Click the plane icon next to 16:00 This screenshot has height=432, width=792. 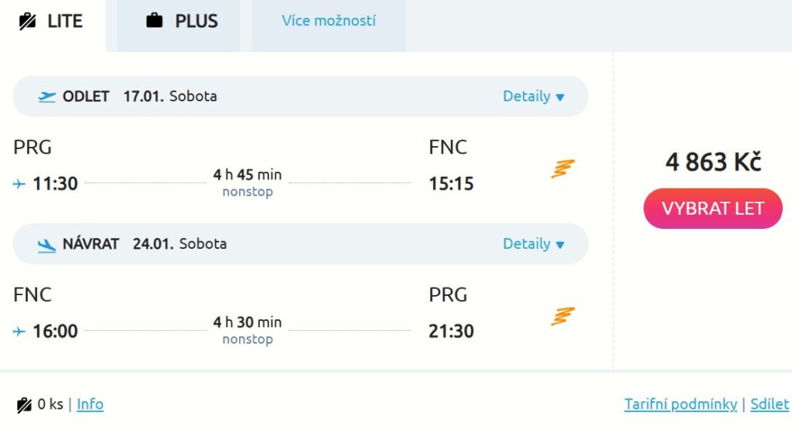pos(19,332)
